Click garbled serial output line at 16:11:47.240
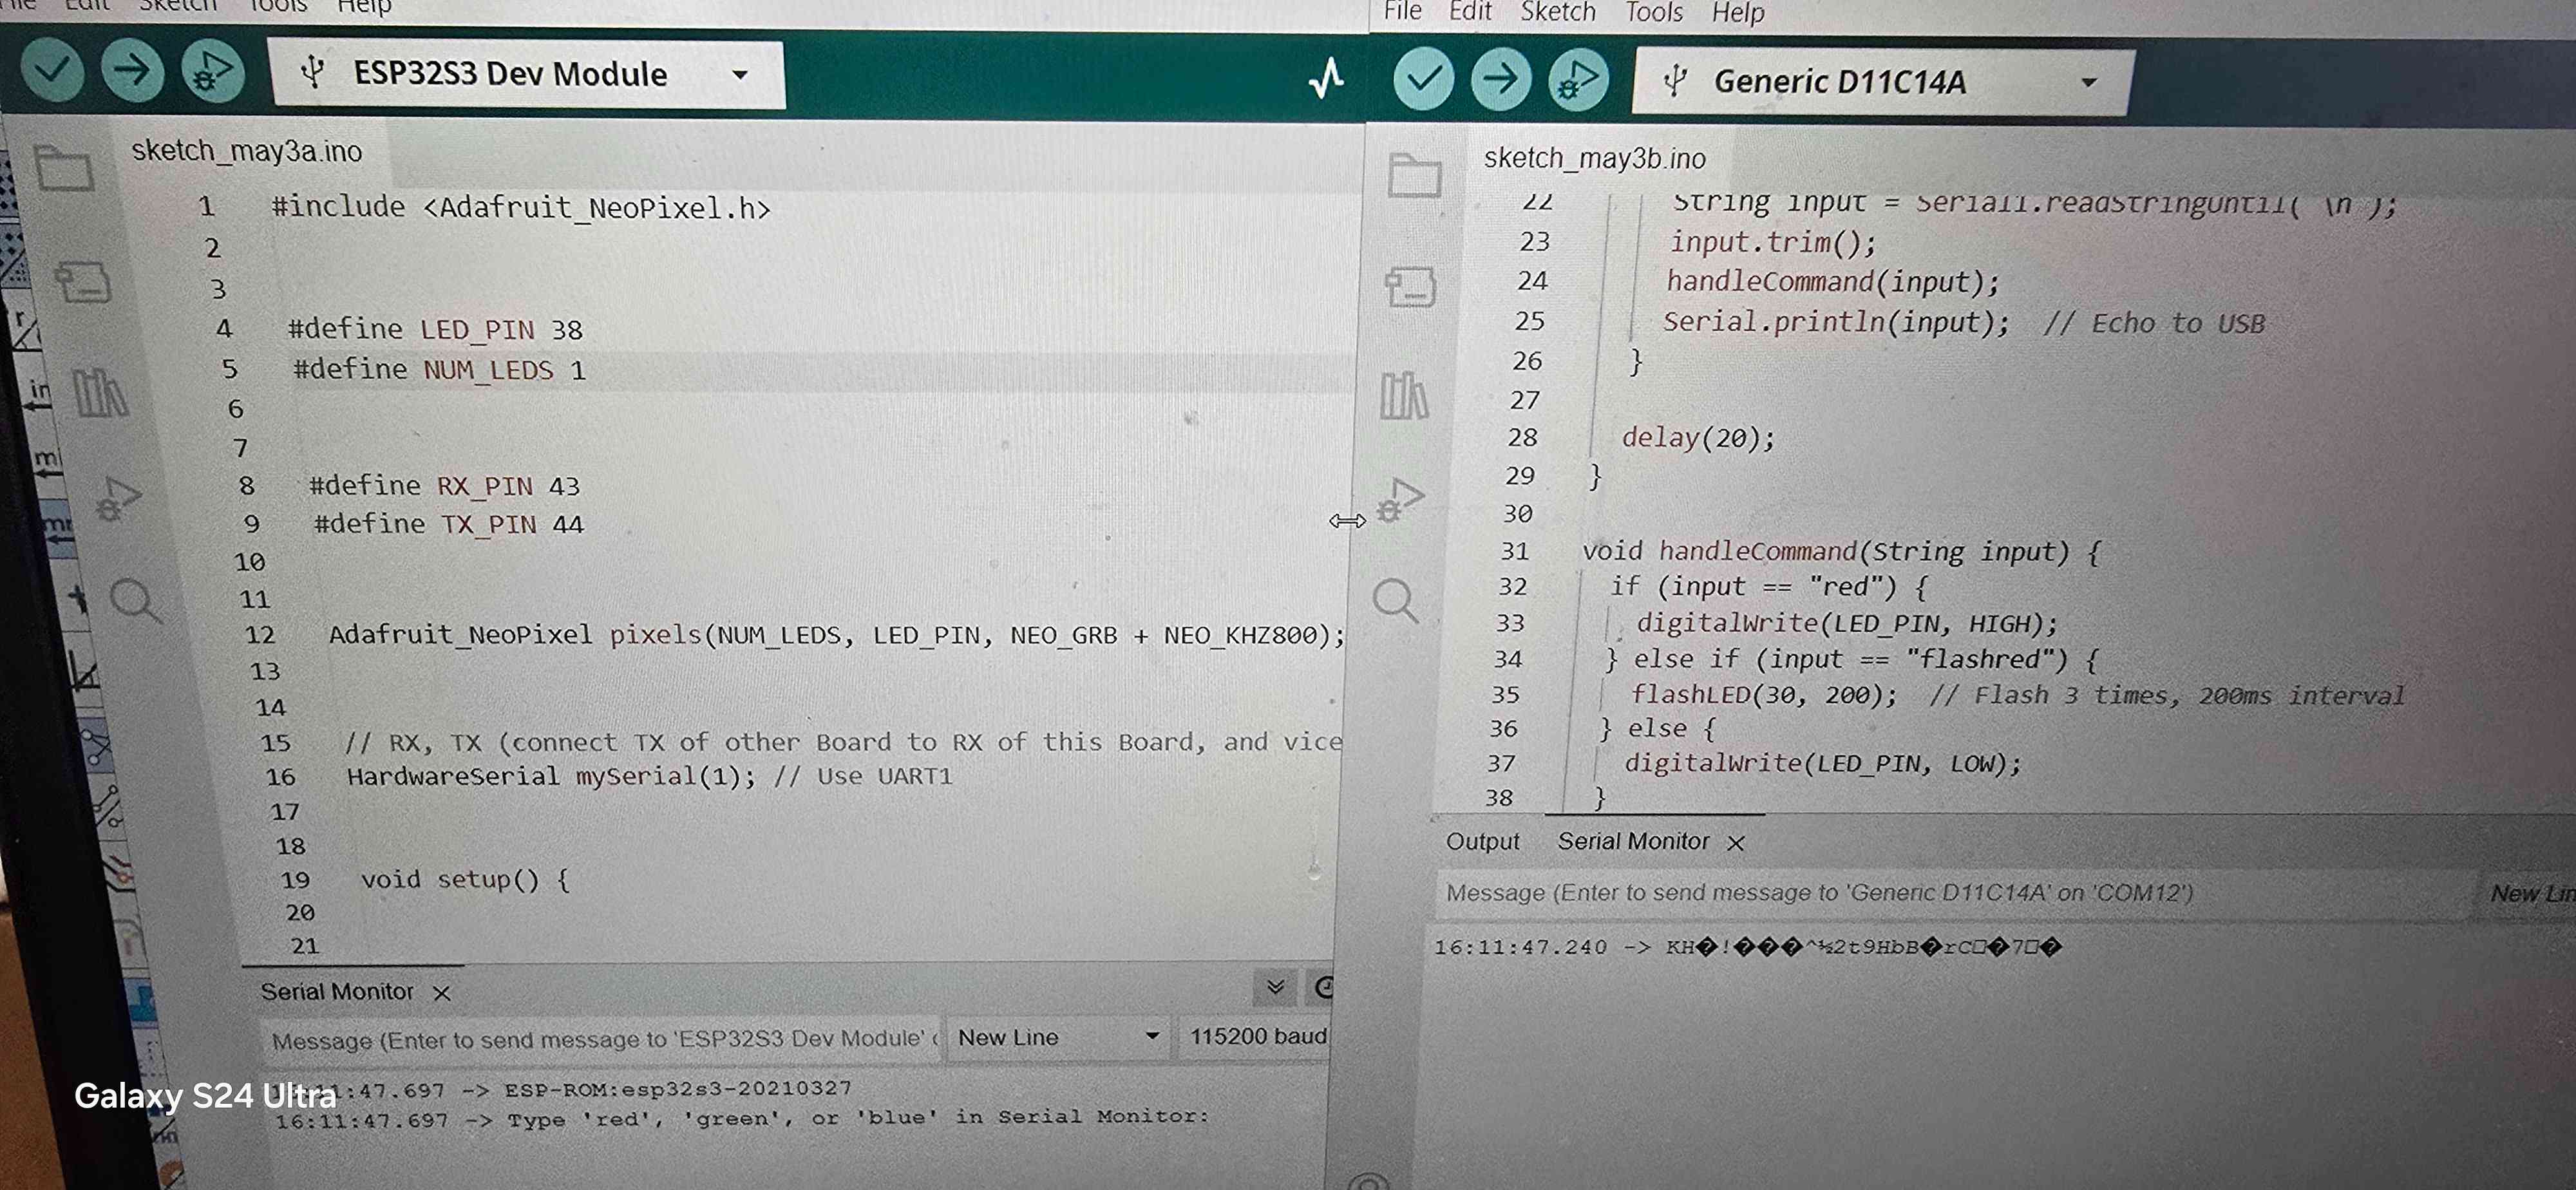2576x1190 pixels. click(x=1748, y=947)
